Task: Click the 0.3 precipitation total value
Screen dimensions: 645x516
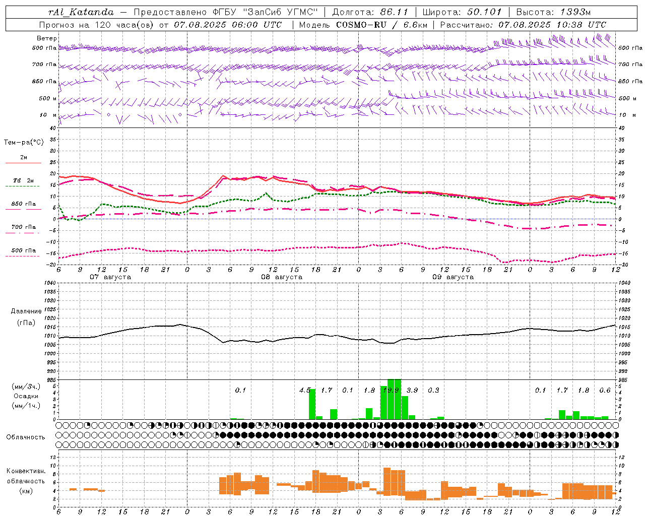Action: pos(433,390)
